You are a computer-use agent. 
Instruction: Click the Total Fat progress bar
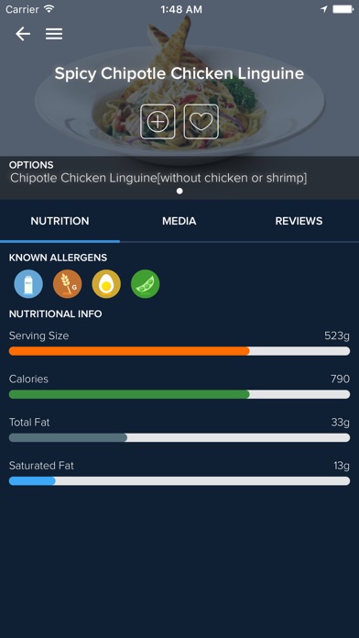[x=179, y=437]
